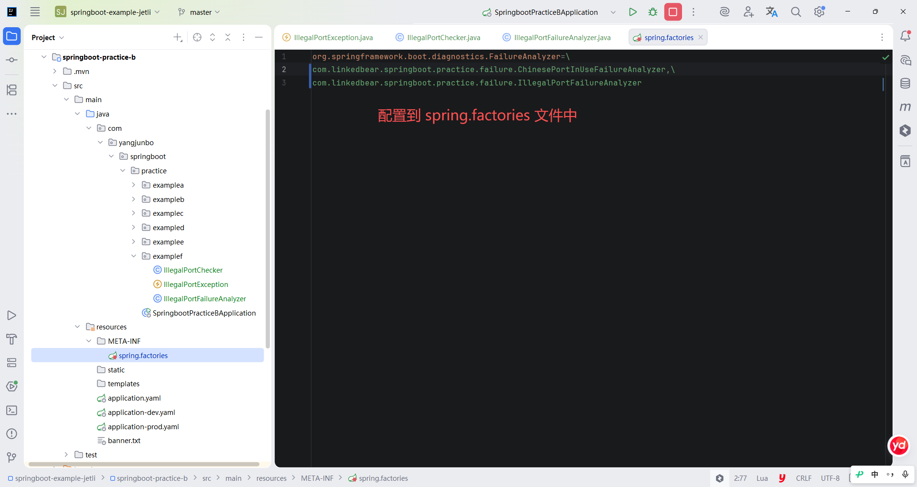This screenshot has height=487, width=917.
Task: Select opened file locate target icon
Action: click(197, 37)
